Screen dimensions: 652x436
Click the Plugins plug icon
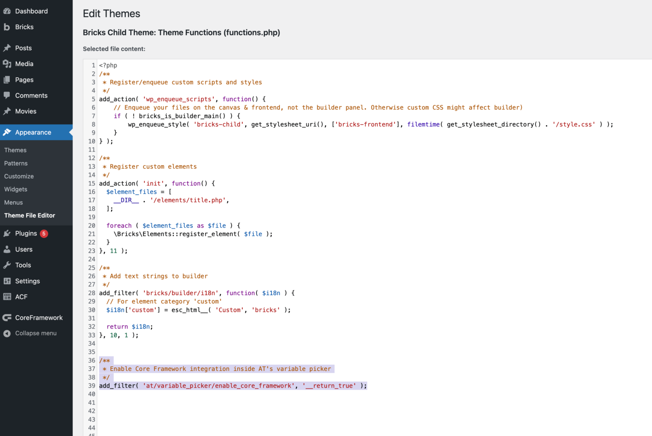point(7,233)
